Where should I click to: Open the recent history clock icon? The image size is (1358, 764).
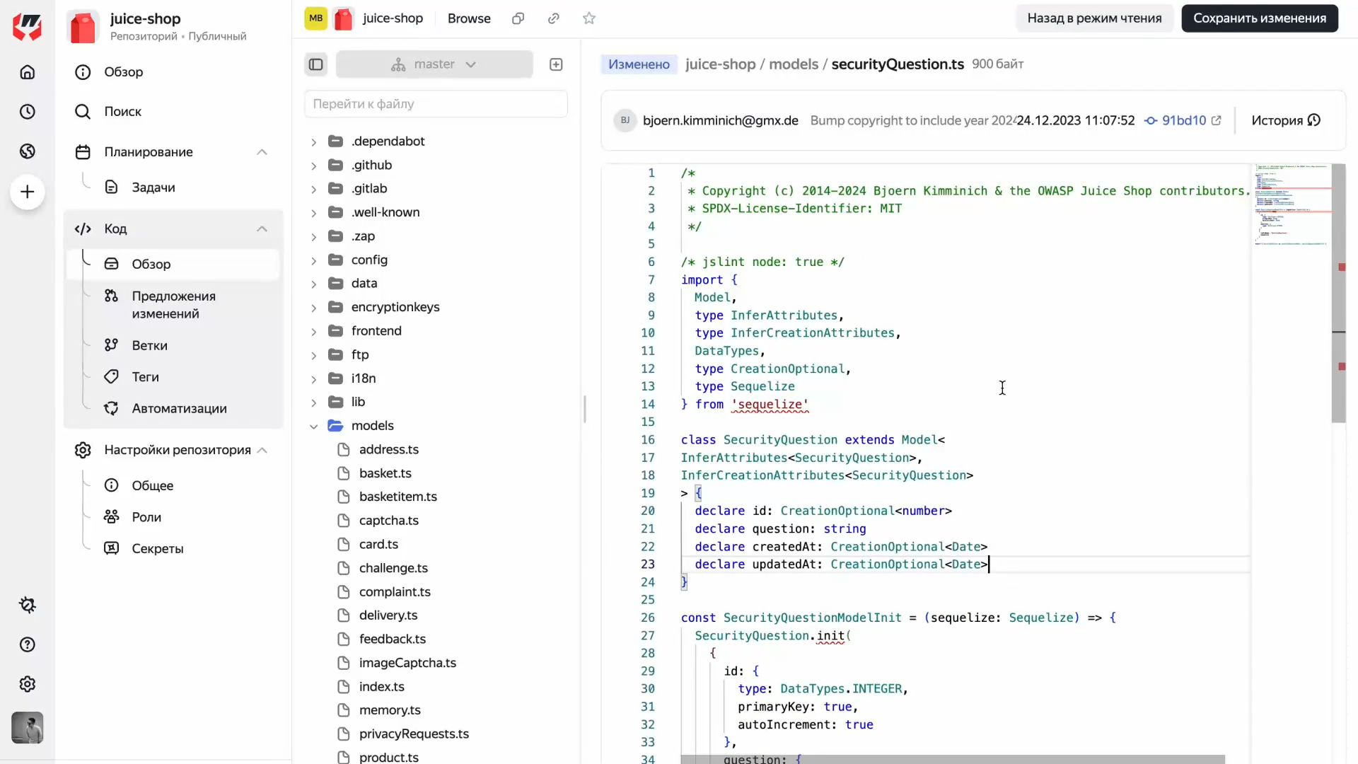pyautogui.click(x=27, y=112)
